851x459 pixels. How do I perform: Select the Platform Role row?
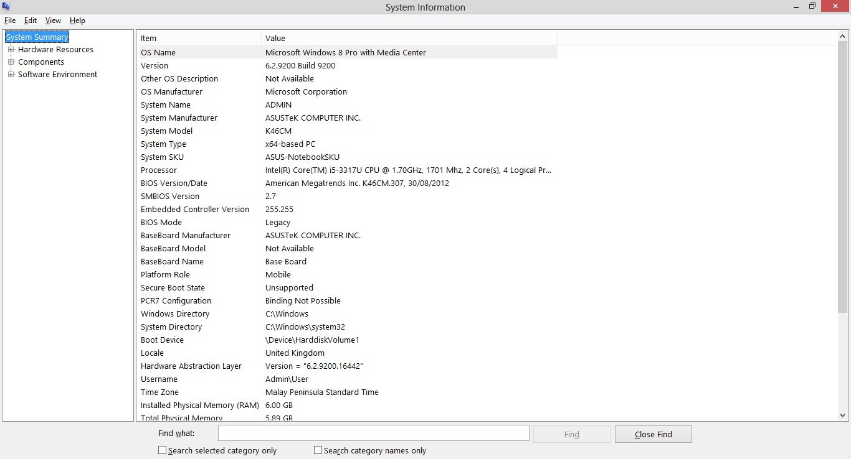[347, 275]
